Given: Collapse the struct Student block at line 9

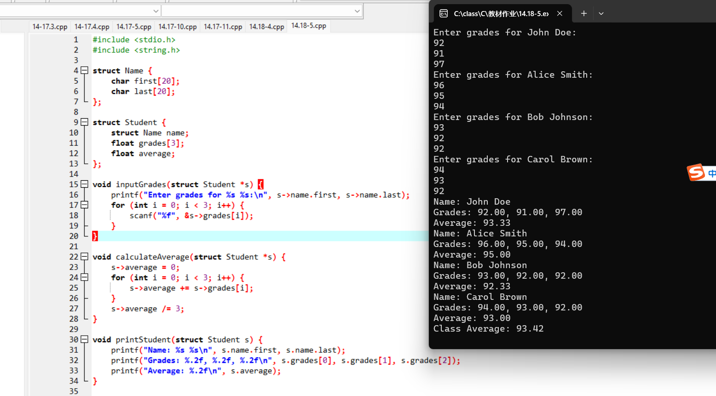Looking at the screenshot, I should click(84, 122).
